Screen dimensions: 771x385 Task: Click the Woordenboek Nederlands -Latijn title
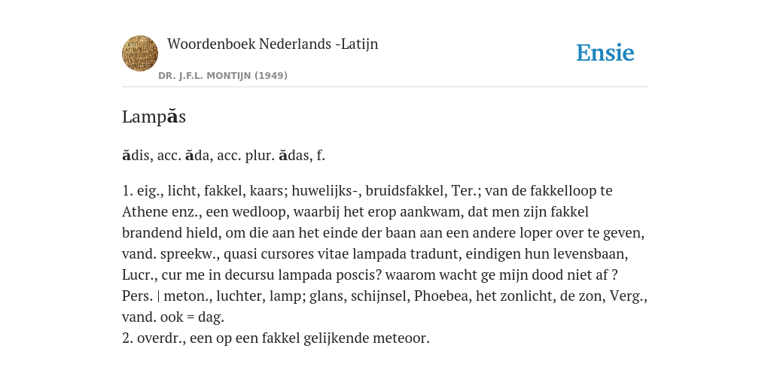(x=273, y=44)
